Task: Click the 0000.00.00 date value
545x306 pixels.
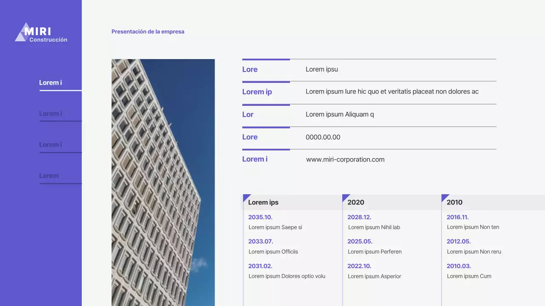Action: click(323, 137)
